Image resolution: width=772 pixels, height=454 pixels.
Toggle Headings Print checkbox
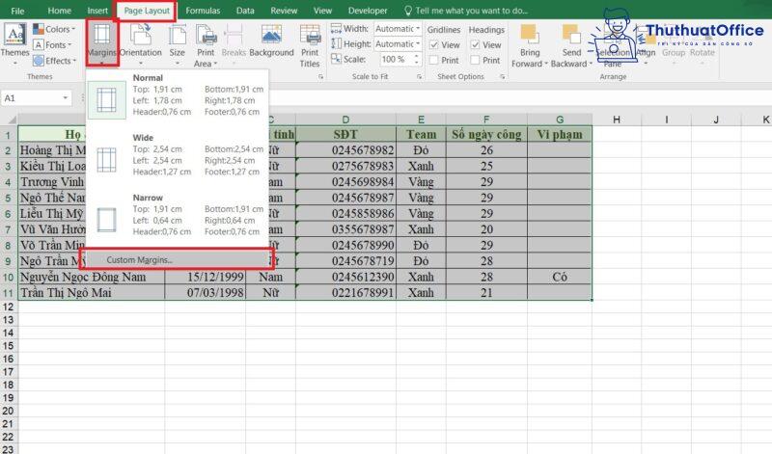pyautogui.click(x=475, y=60)
